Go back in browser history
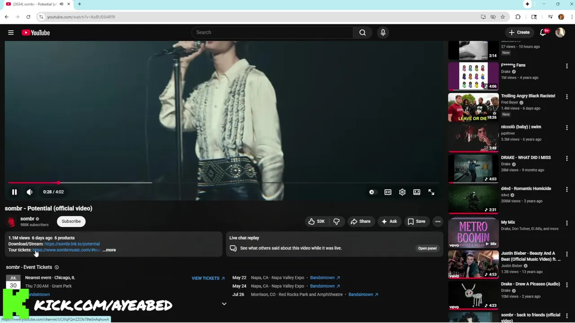 6,17
